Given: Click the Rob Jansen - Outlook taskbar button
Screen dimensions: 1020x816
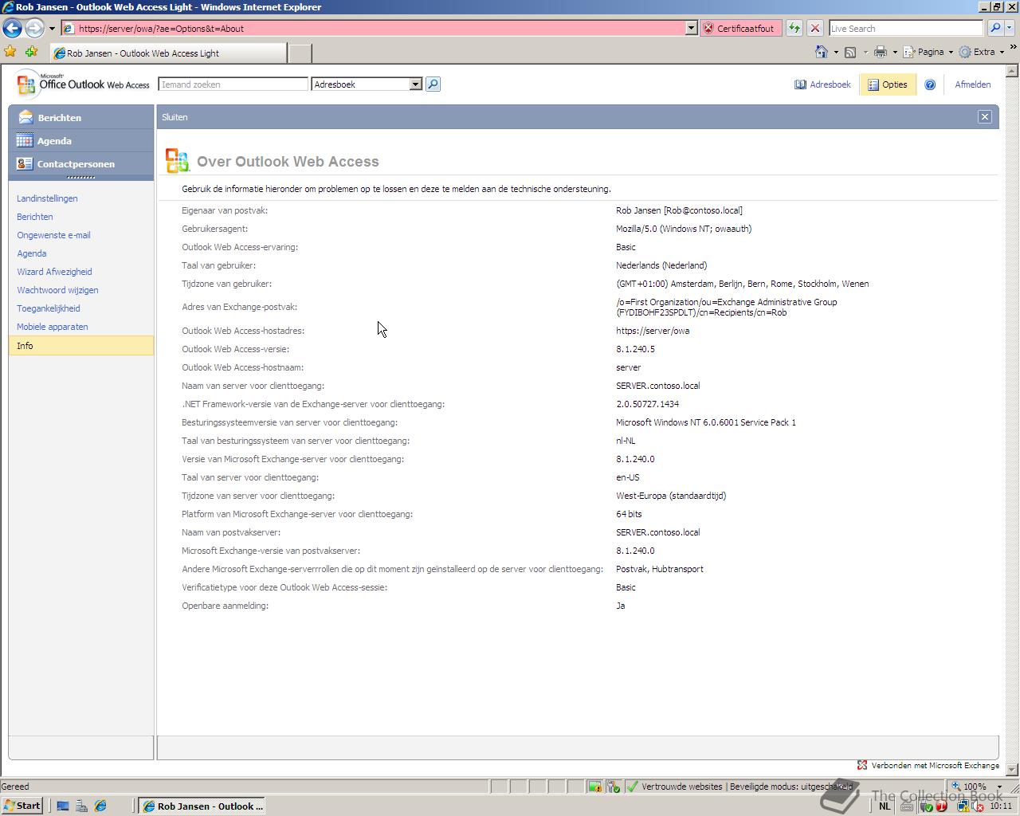Looking at the screenshot, I should (x=202, y=806).
